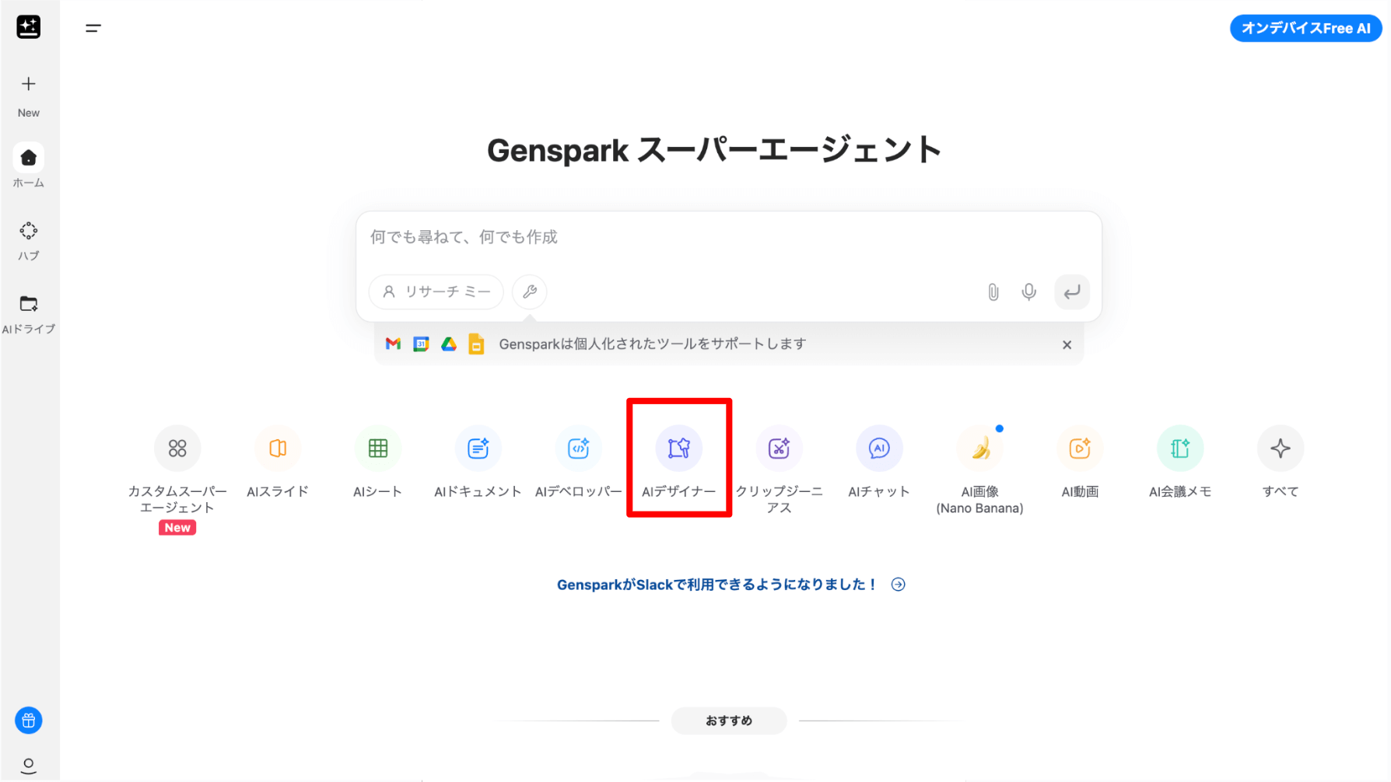The image size is (1391, 782).
Task: Open the AIスライド tool
Action: [x=278, y=449]
